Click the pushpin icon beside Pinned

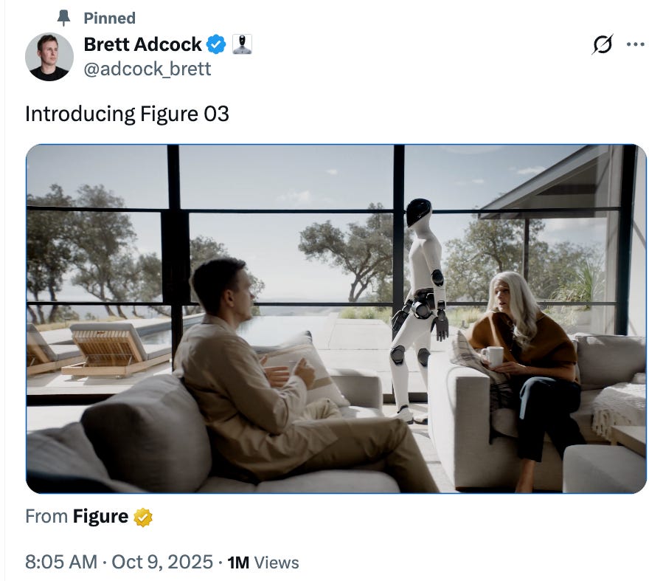click(63, 18)
